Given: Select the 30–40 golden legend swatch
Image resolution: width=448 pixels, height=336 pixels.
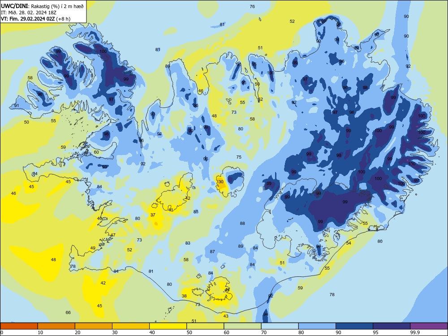Looking at the screenshot, I should [x=131, y=326].
